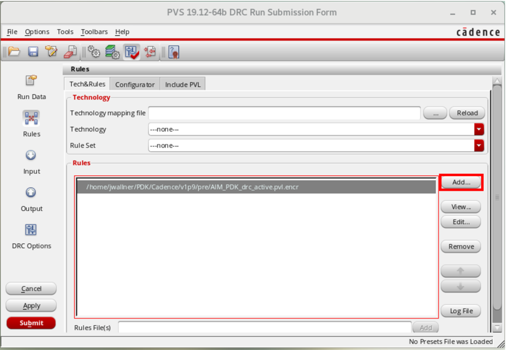Switch to the Tech&Rules tab
The image size is (508, 350).
point(87,84)
